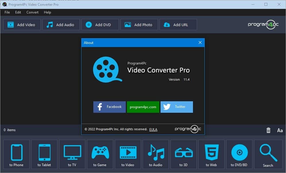Minimize the Video Converter Pro window

click(253, 4)
